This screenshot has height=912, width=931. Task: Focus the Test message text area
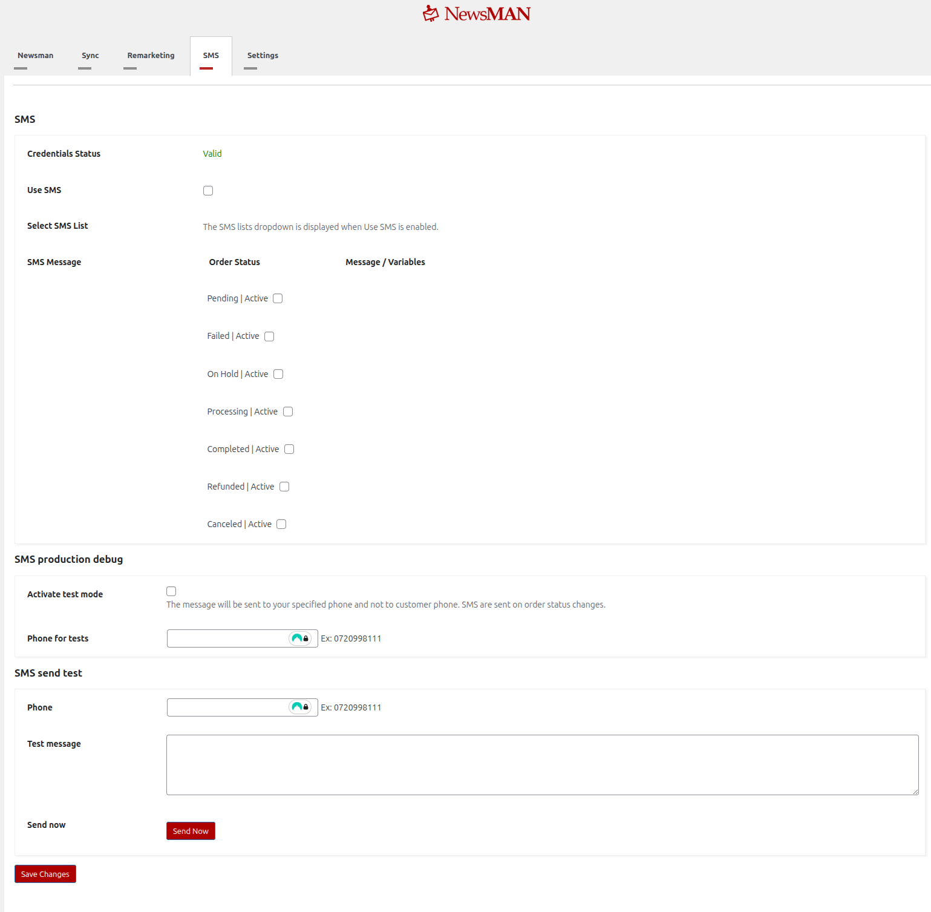[542, 764]
